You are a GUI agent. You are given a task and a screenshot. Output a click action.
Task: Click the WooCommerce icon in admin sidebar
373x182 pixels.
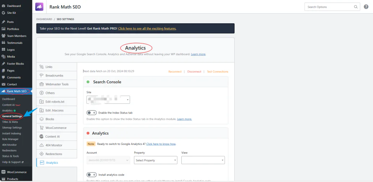(x=3, y=172)
